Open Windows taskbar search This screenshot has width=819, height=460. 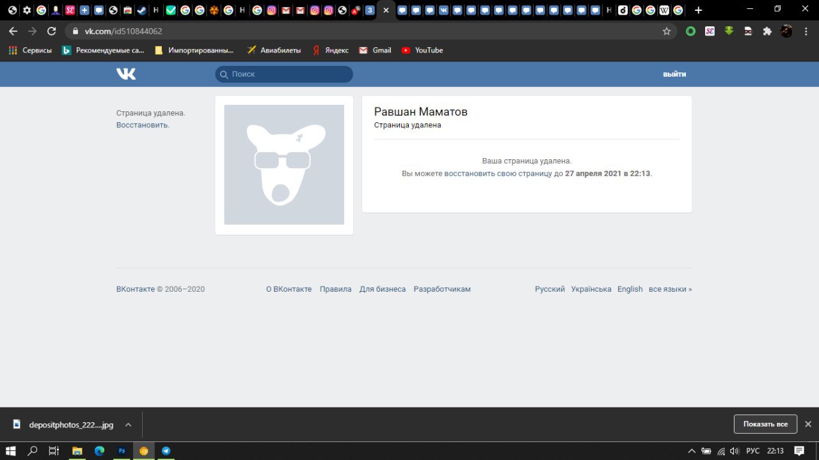(33, 450)
